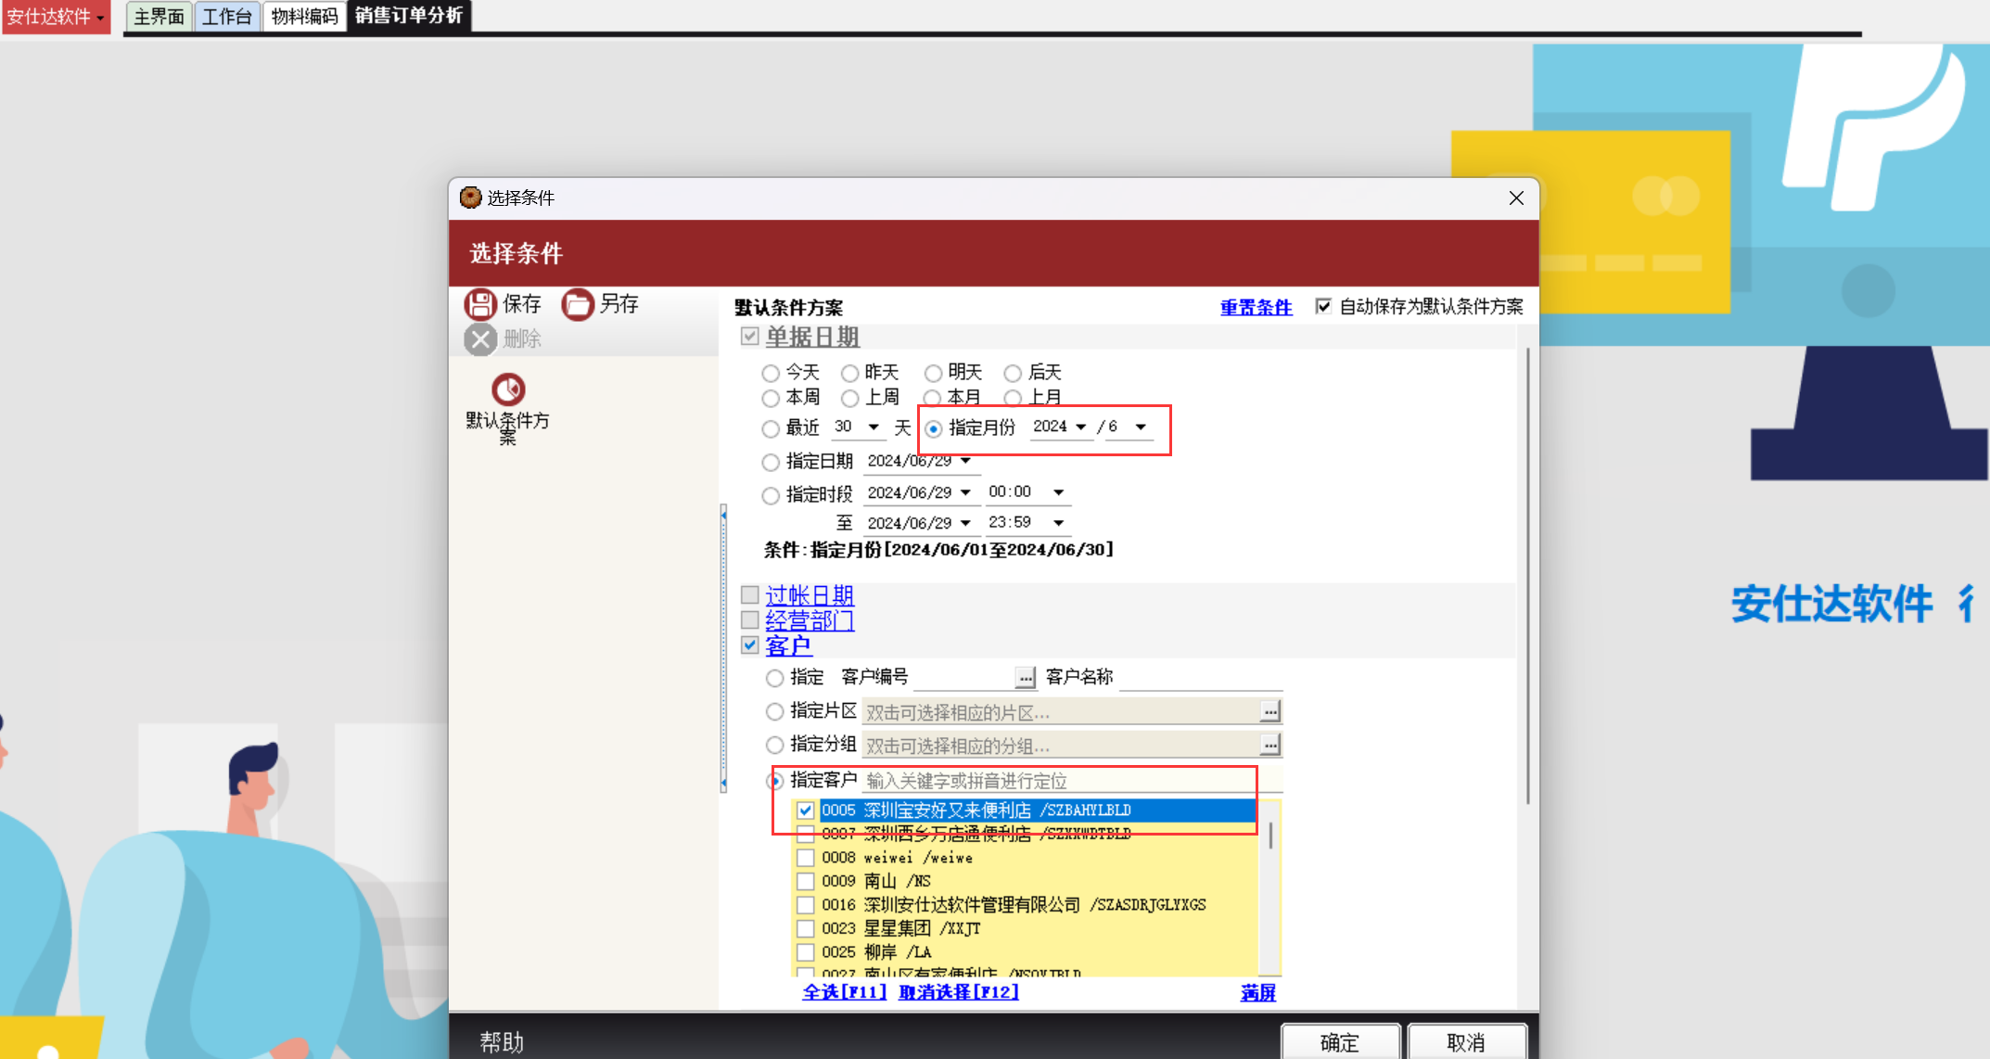Click the 重置条件 link
The height and width of the screenshot is (1059, 1990).
click(x=1256, y=307)
